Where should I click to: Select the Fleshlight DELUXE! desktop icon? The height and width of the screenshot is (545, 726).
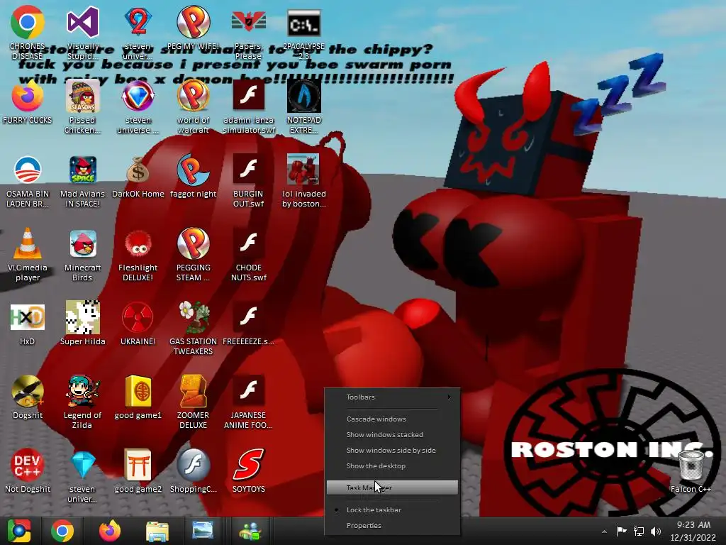(x=138, y=255)
